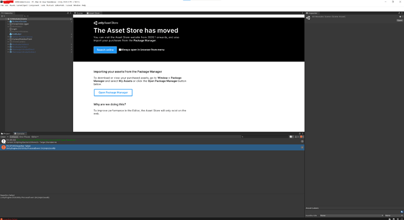The width and height of the screenshot is (404, 220).
Task: Select the Asset Store tab
Action: pyautogui.click(x=93, y=13)
